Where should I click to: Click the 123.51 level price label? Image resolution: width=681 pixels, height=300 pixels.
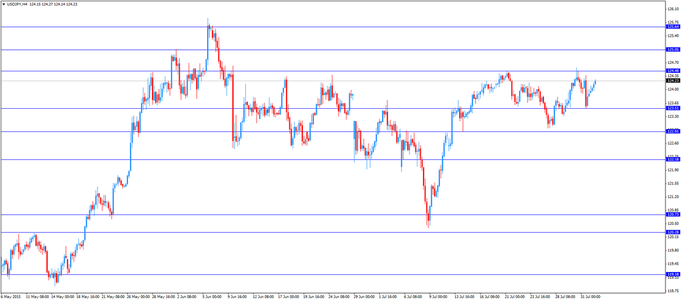[x=673, y=108]
